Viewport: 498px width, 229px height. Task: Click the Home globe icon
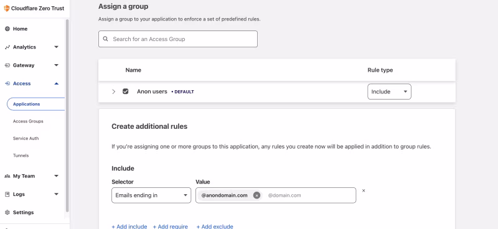coord(7,29)
